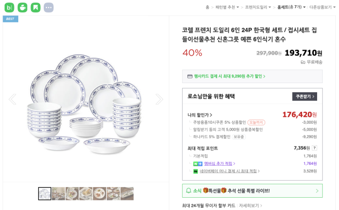Select the first product thumbnail
The width and height of the screenshot is (339, 210).
(45, 194)
